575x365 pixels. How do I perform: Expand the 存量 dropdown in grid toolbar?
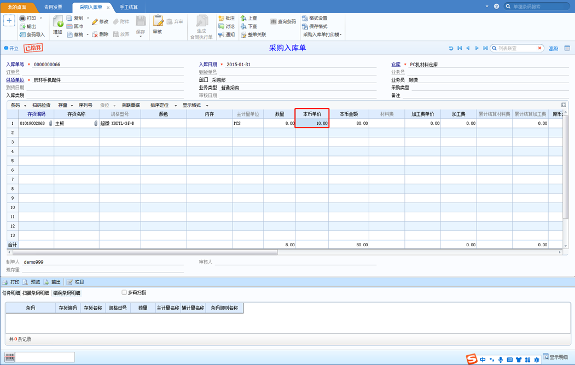[x=72, y=106]
